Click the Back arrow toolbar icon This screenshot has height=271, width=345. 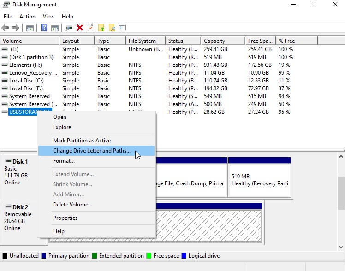pos(6,28)
